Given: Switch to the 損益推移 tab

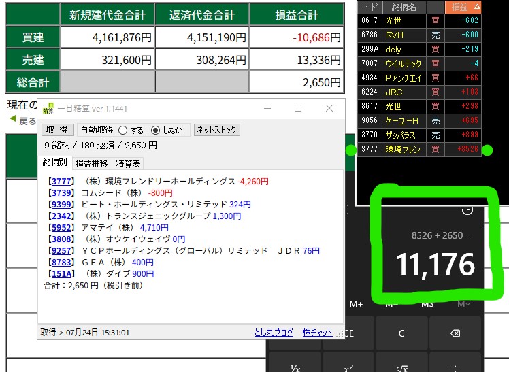Looking at the screenshot, I should (92, 163).
